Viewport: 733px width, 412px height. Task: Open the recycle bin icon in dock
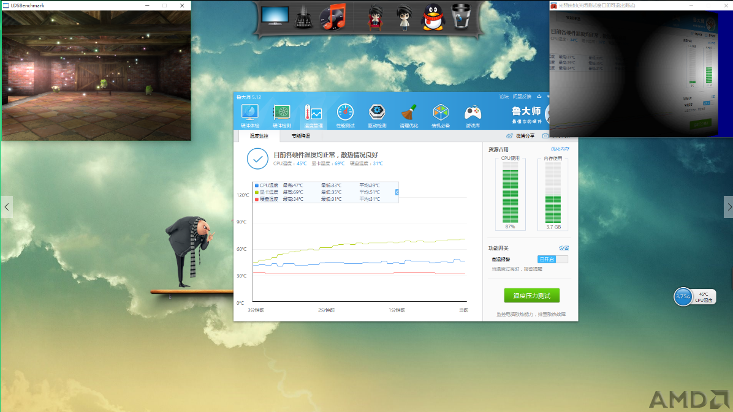click(x=461, y=17)
